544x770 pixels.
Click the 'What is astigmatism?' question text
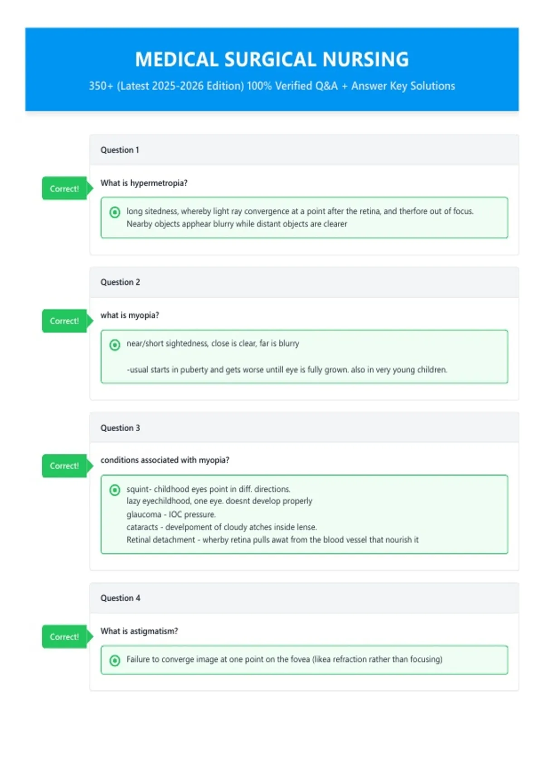coord(139,631)
